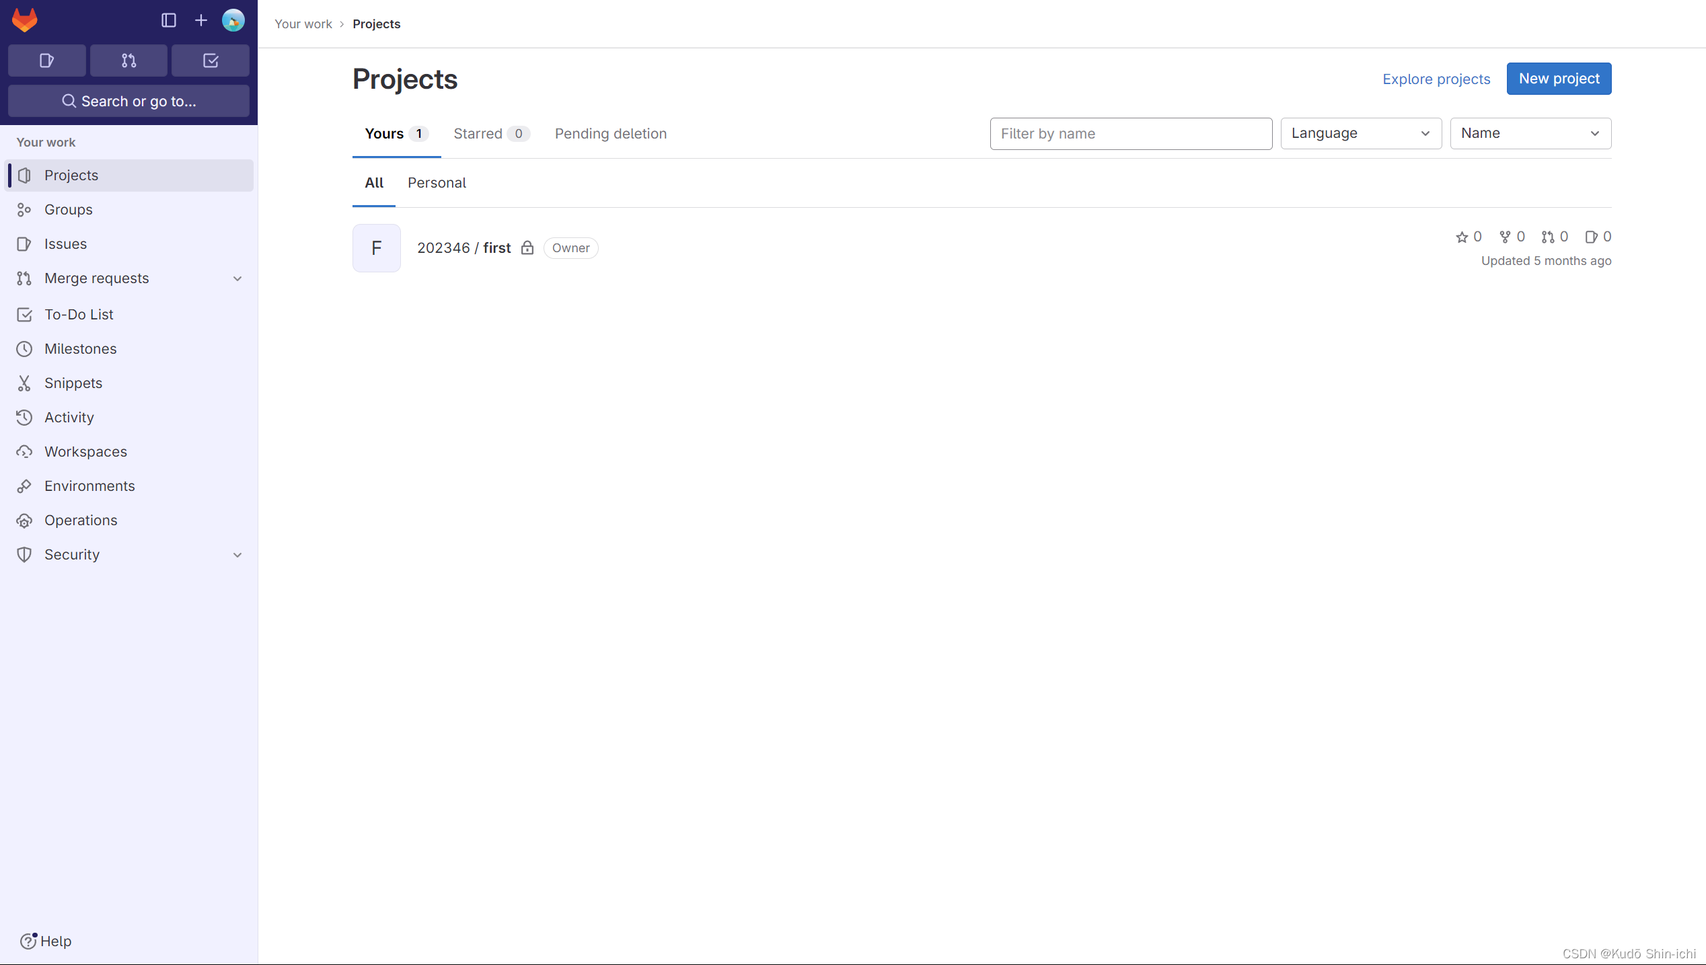
Task: Click the New project button
Action: [x=1559, y=79]
